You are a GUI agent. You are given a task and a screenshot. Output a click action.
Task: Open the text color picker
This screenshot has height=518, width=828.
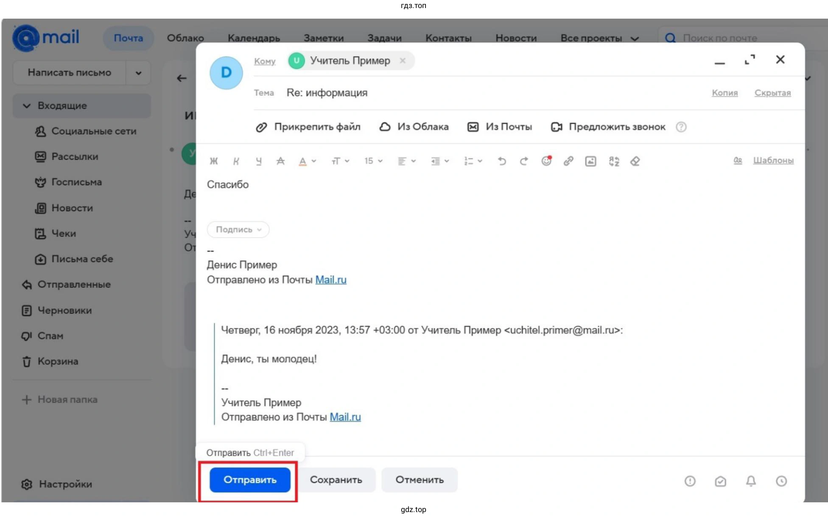coord(307,161)
